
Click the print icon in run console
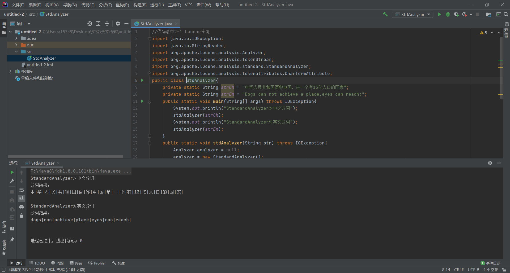(22, 207)
